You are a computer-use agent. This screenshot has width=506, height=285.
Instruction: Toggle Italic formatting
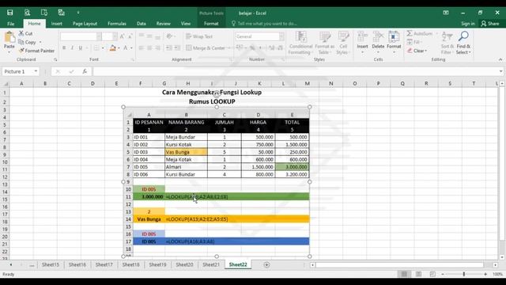tap(72, 47)
